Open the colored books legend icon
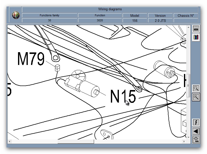The width and height of the screenshot is (207, 154). 196,37
